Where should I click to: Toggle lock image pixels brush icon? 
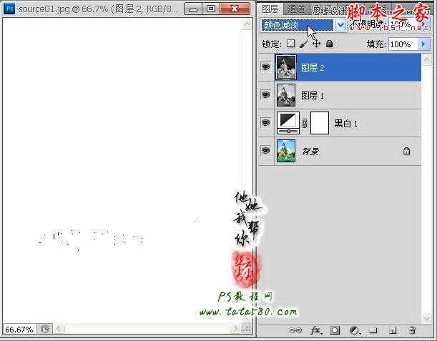coord(304,44)
